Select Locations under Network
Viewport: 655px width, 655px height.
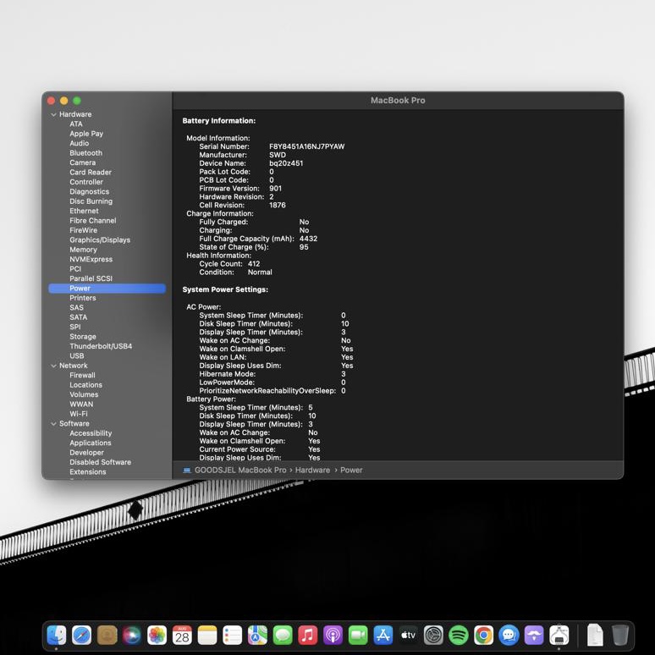click(x=86, y=385)
